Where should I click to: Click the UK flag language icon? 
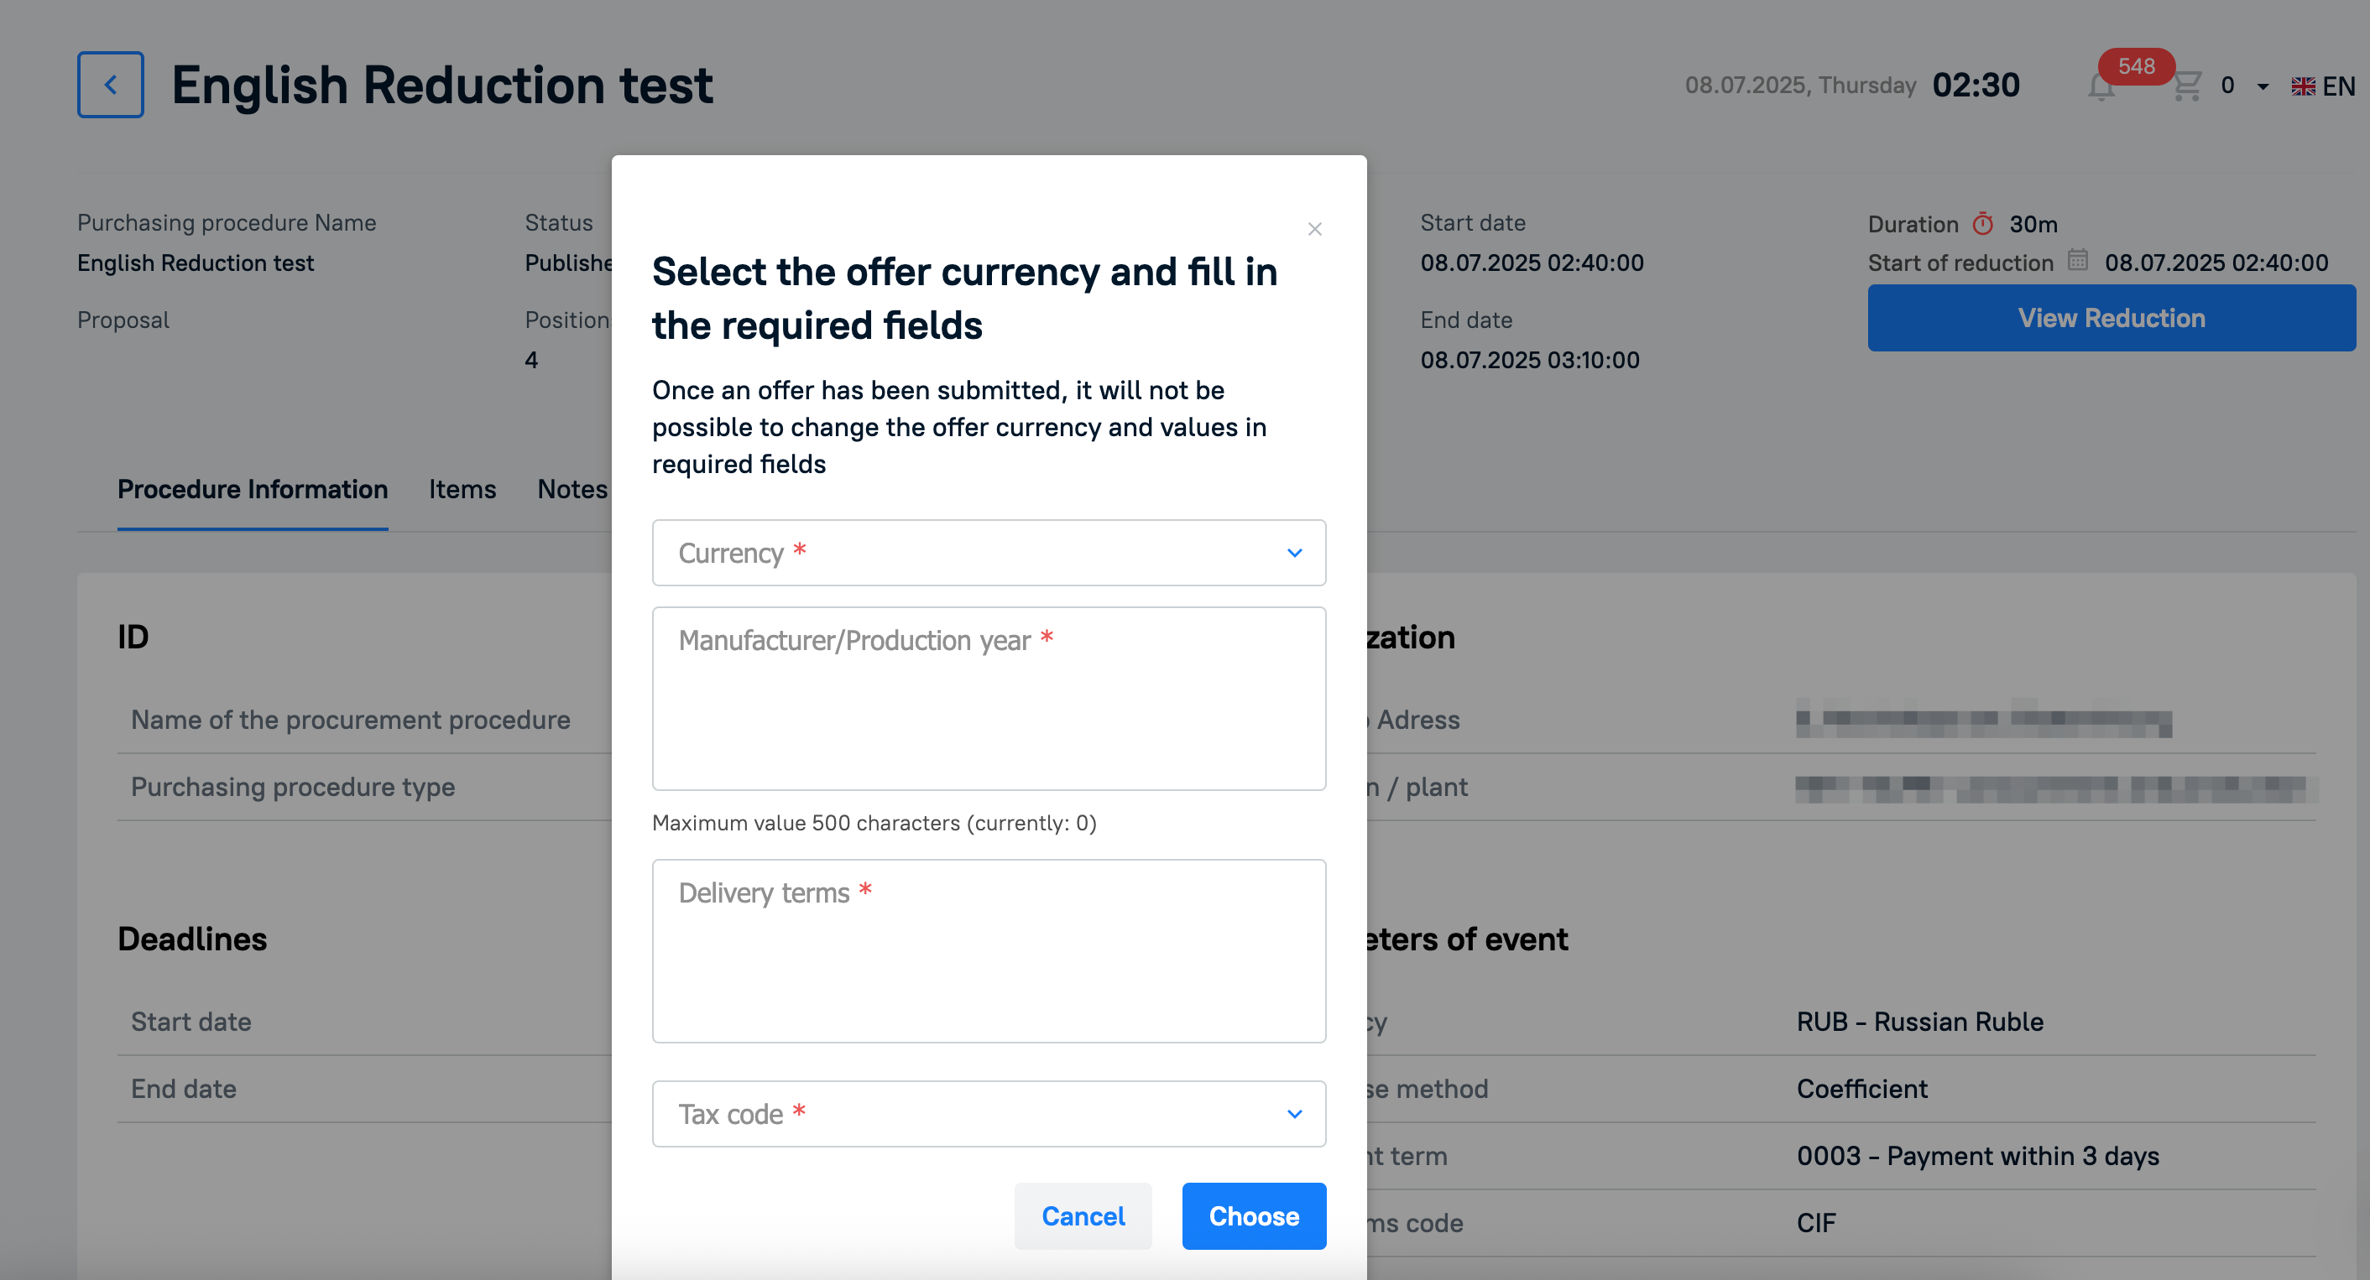click(2303, 86)
